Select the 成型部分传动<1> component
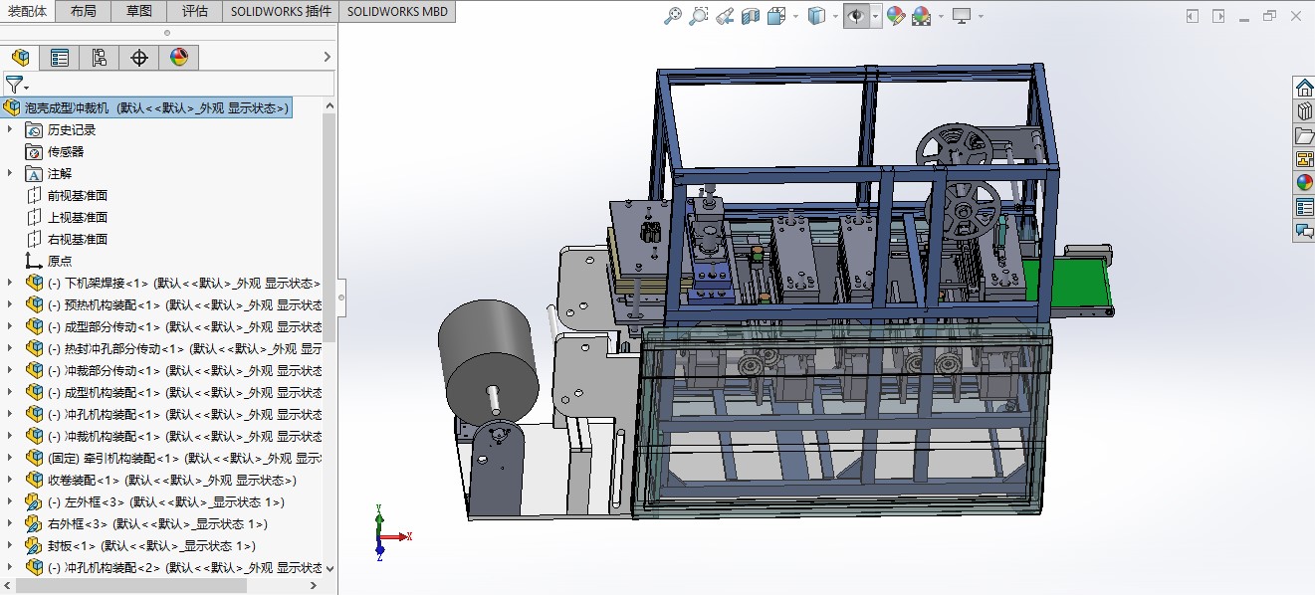Screen dimensions: 1315x595 pyautogui.click(x=173, y=326)
